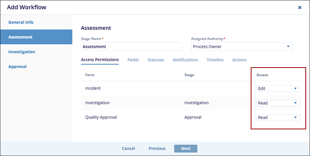The width and height of the screenshot is (310, 156).
Task: Click the Stage Name input field
Action: (x=131, y=47)
